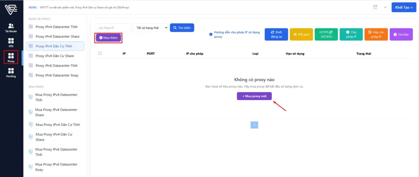Open the Hướng dẫn cho phép IP link
The width and height of the screenshot is (419, 177).
(237, 34)
